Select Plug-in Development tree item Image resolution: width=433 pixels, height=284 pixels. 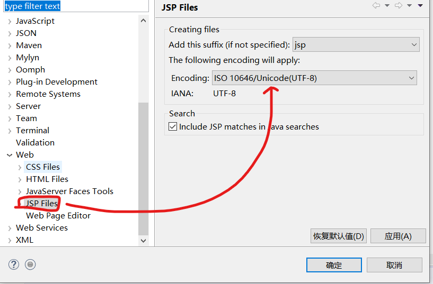point(57,82)
